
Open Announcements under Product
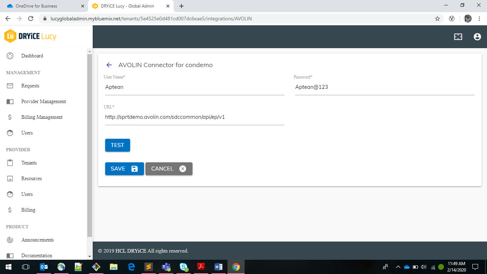(x=38, y=240)
